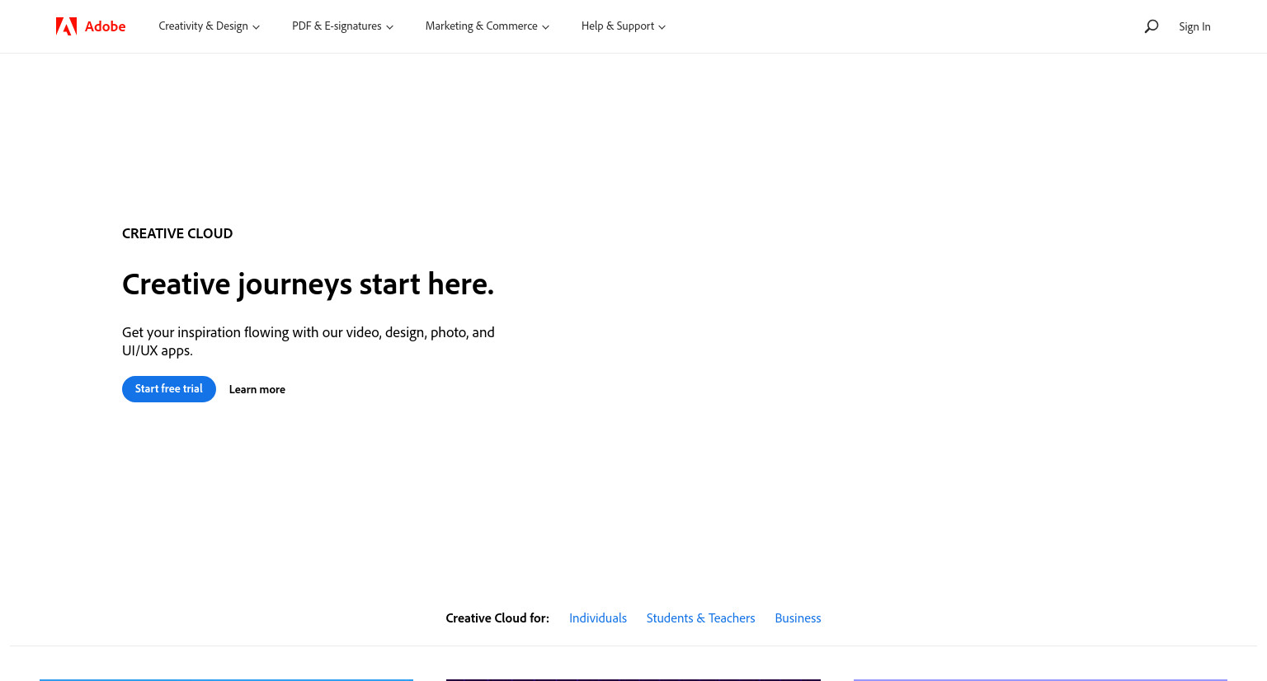Click the Start free trial button

[169, 389]
